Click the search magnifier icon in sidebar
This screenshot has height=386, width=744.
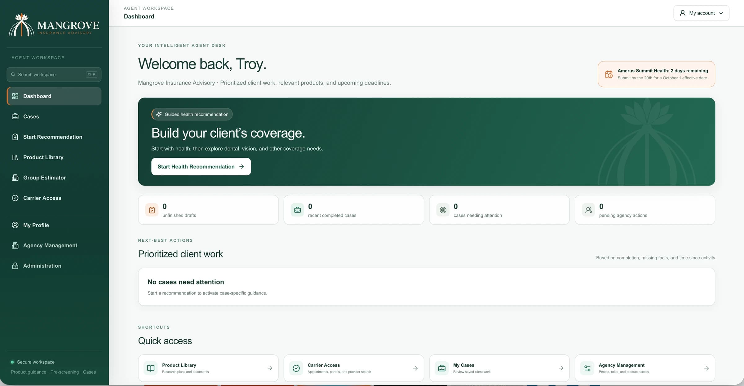pyautogui.click(x=13, y=74)
